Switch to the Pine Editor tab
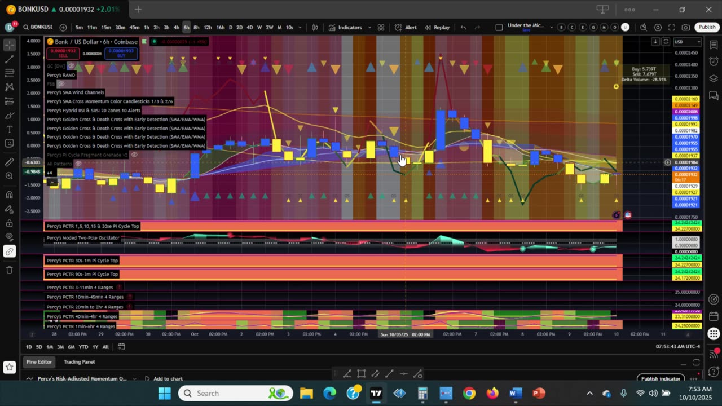The image size is (722, 406). click(x=39, y=362)
